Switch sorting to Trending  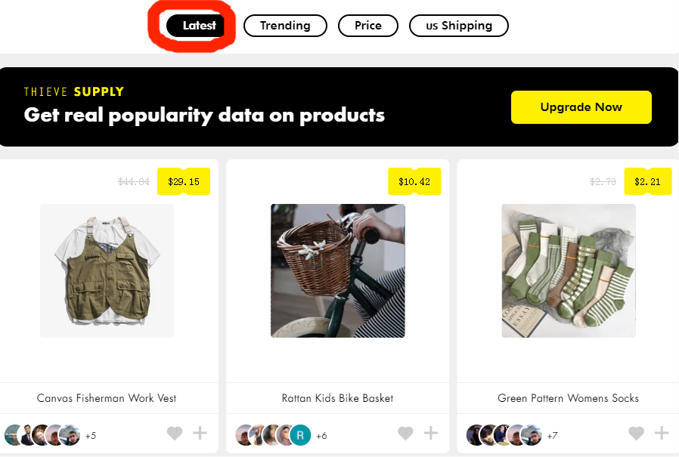285,26
